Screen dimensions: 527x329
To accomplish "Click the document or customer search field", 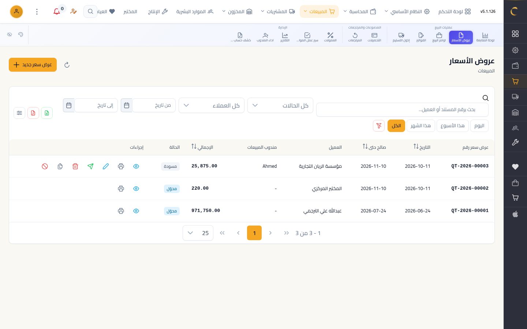I will [x=402, y=110].
